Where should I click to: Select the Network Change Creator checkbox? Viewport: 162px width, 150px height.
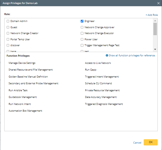[8, 33]
